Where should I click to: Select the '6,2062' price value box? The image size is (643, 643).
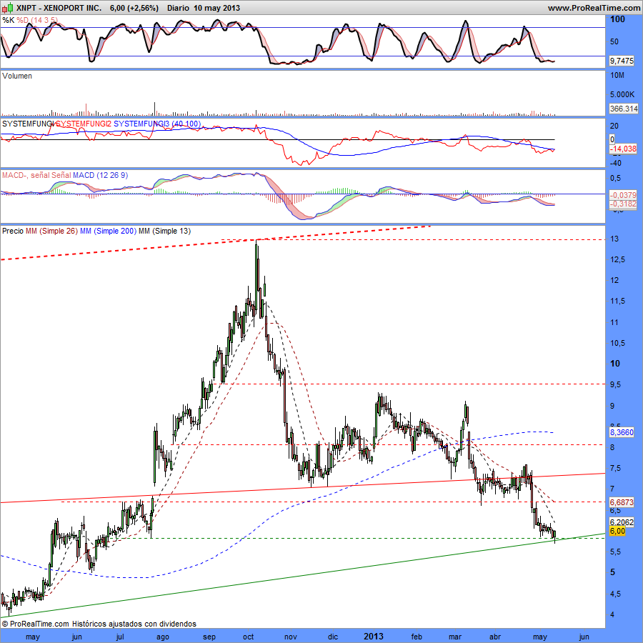click(x=622, y=522)
